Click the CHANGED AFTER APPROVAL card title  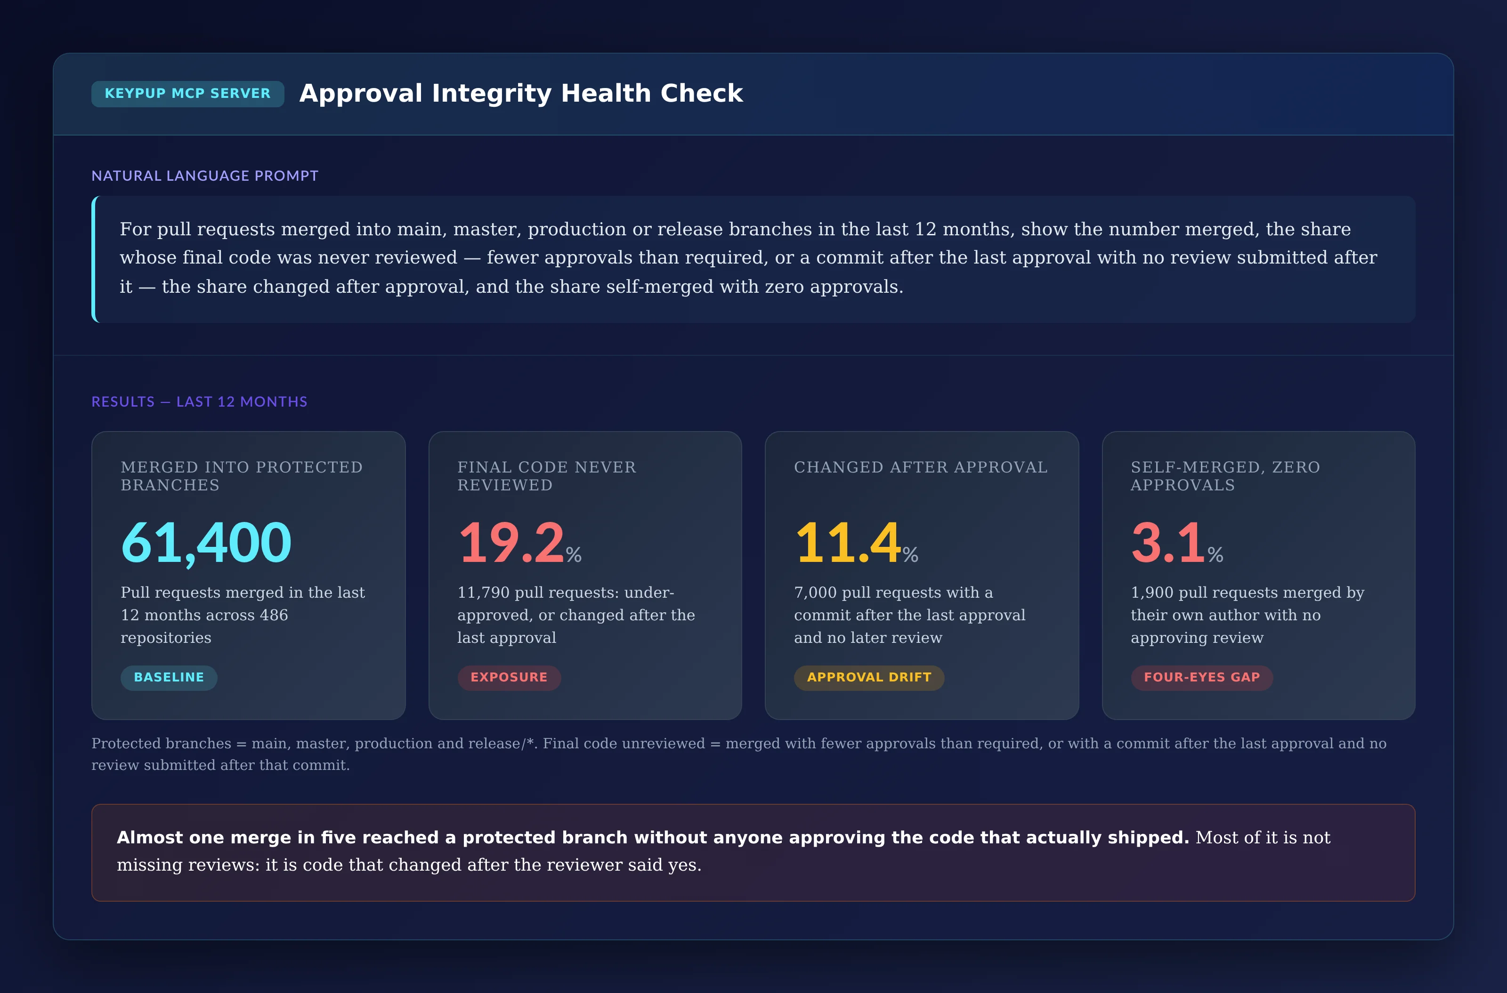tap(920, 467)
